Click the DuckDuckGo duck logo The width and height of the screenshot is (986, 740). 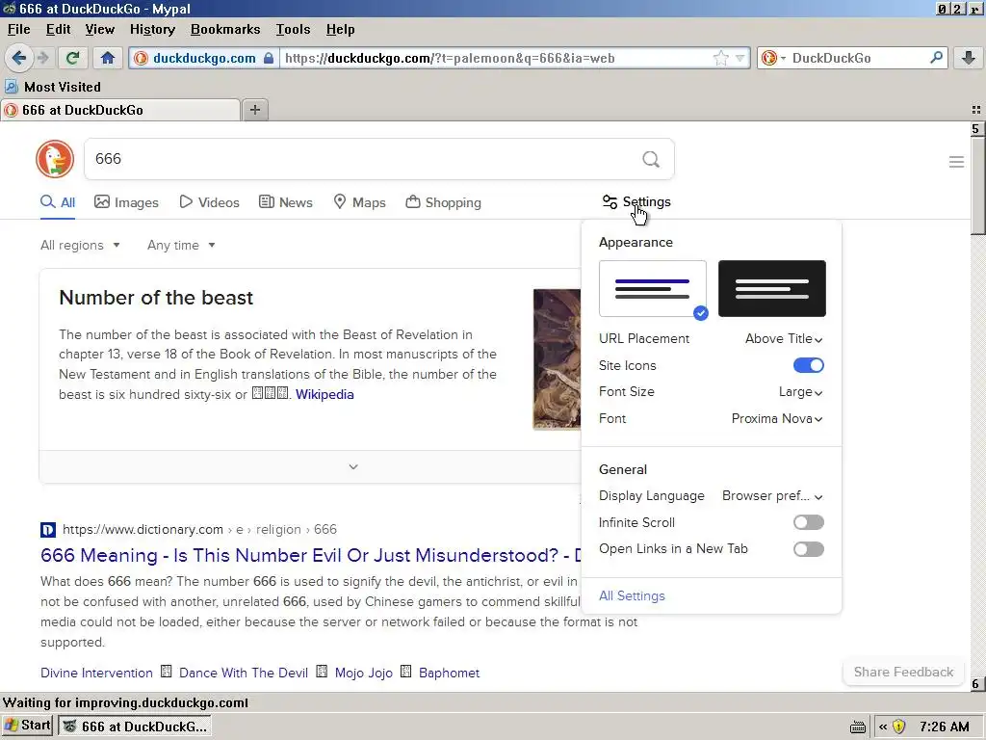click(x=55, y=159)
